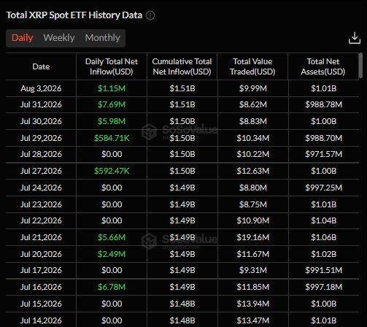Click the $11.85M traded value

point(253,287)
